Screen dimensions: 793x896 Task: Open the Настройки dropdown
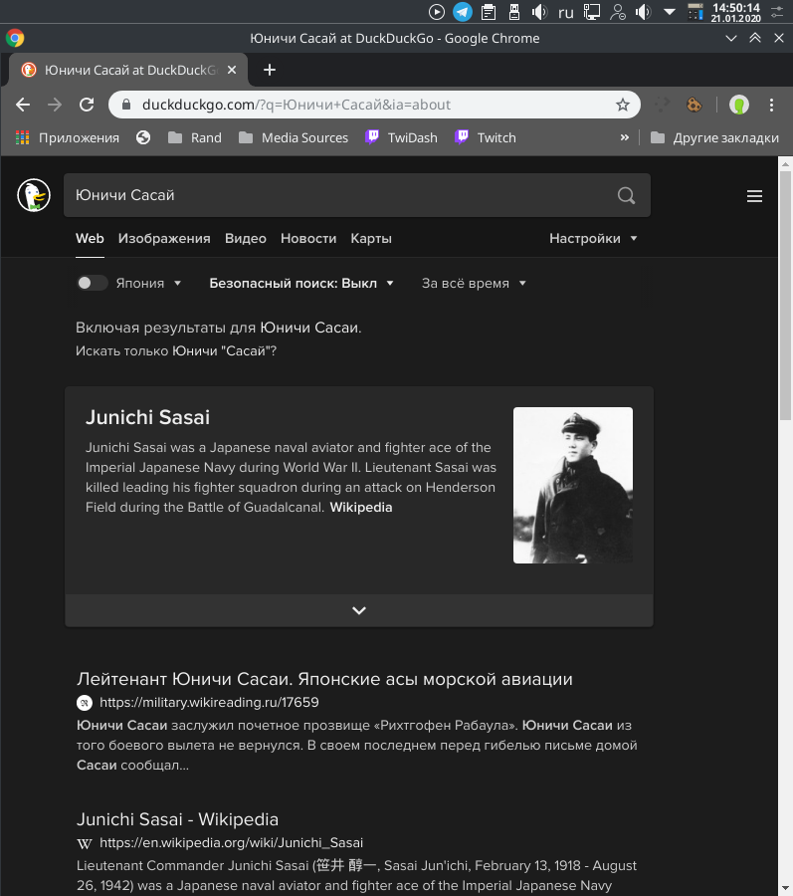(x=593, y=238)
